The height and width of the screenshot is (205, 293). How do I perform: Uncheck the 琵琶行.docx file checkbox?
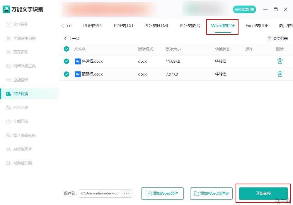coord(67,74)
